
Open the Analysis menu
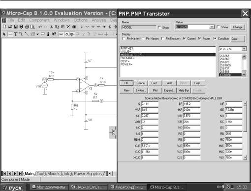coord(99,20)
